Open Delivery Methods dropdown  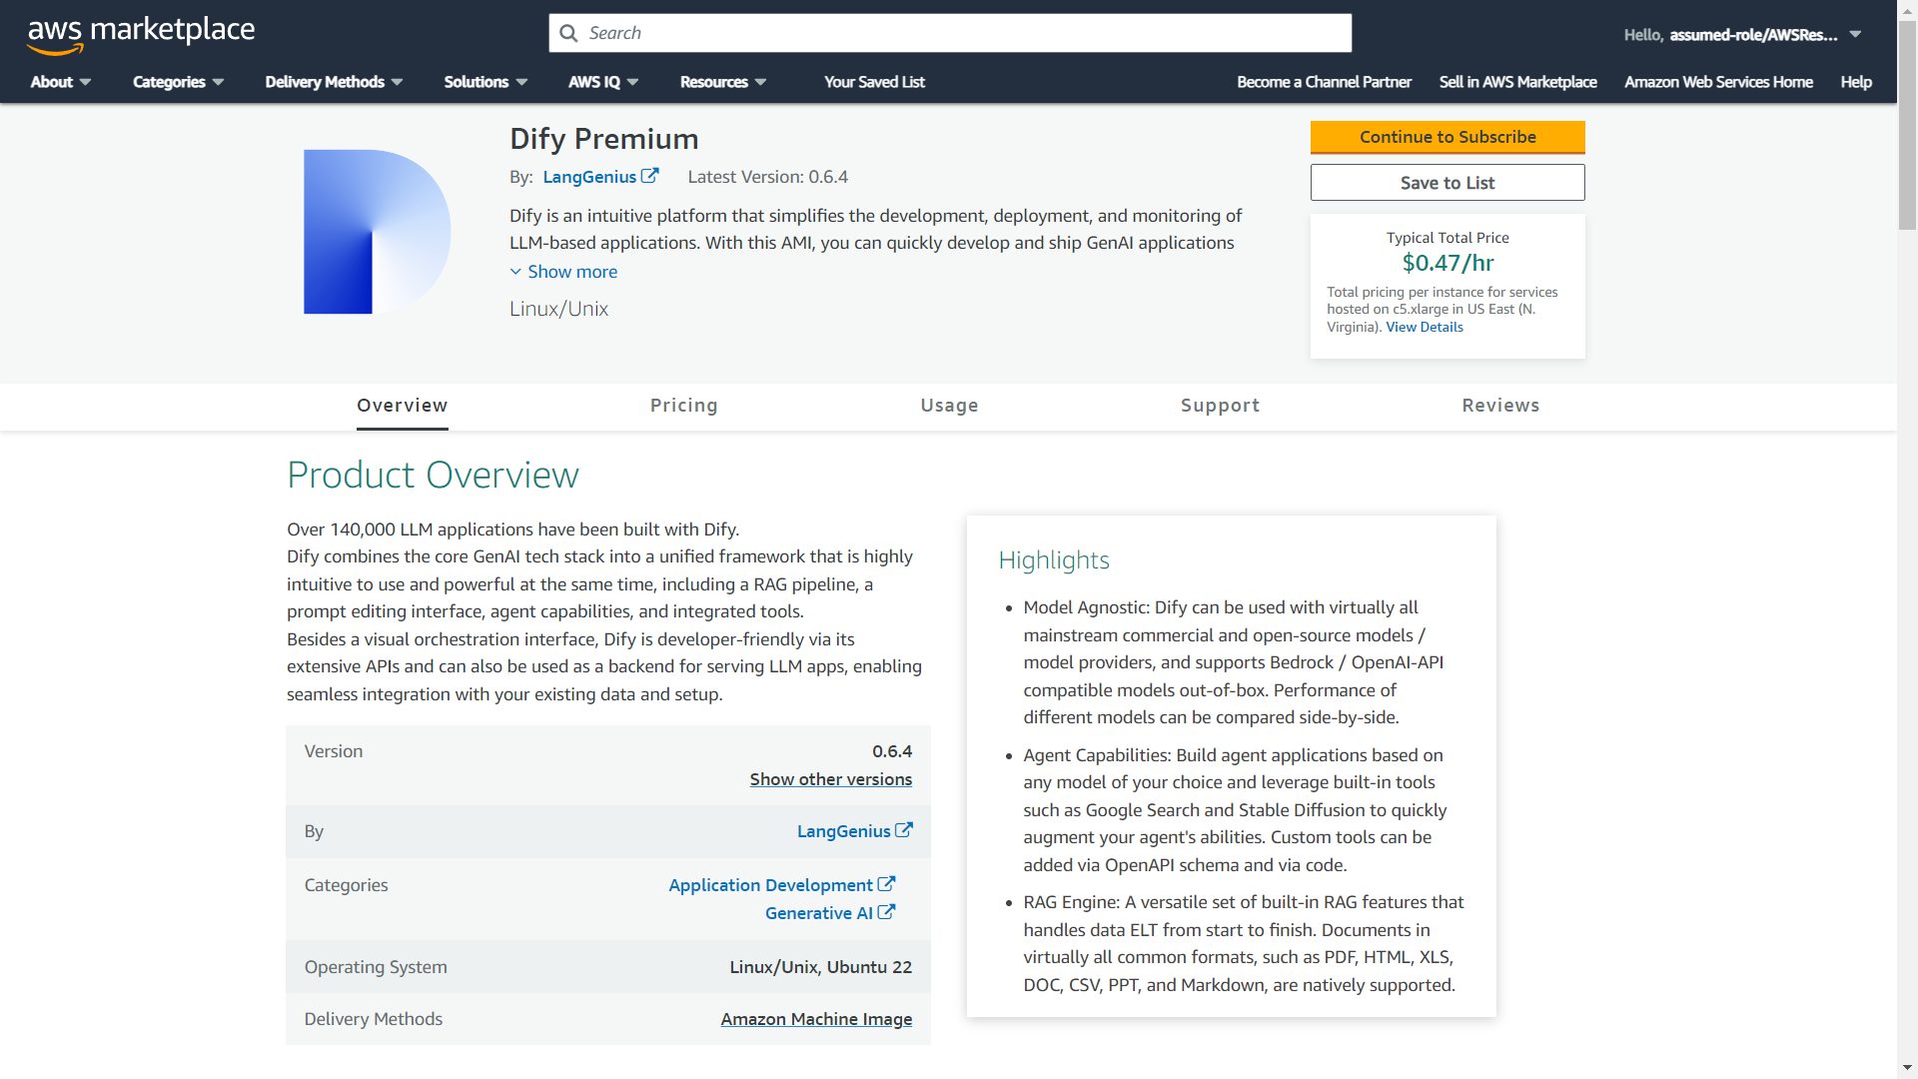click(334, 82)
